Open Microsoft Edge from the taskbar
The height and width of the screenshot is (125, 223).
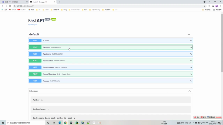(x=60, y=123)
